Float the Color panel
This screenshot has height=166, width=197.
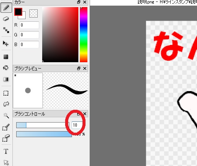tap(79, 2)
